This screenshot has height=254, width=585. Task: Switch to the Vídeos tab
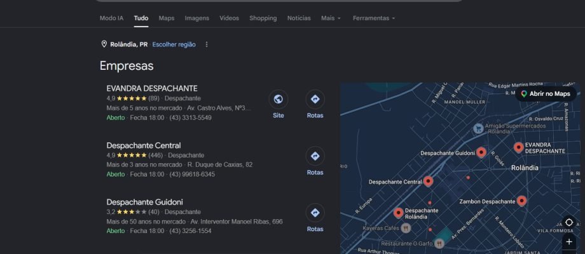(x=229, y=18)
